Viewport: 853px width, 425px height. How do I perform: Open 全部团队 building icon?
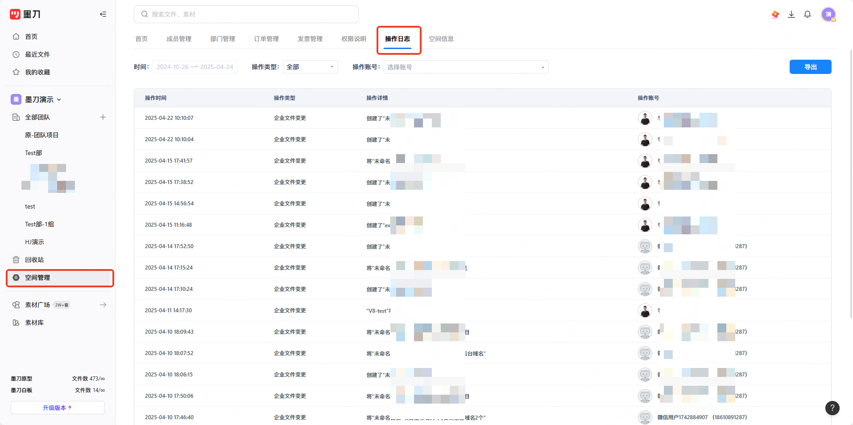point(16,117)
